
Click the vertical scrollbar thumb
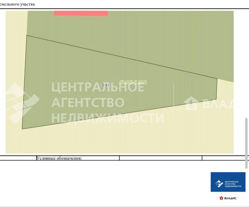coord(246,143)
